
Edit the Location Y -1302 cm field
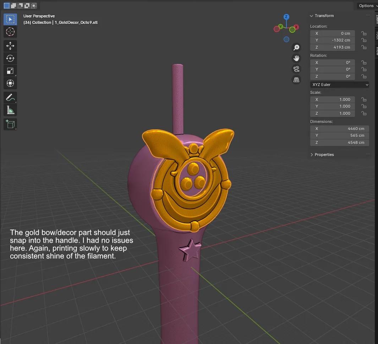point(333,40)
